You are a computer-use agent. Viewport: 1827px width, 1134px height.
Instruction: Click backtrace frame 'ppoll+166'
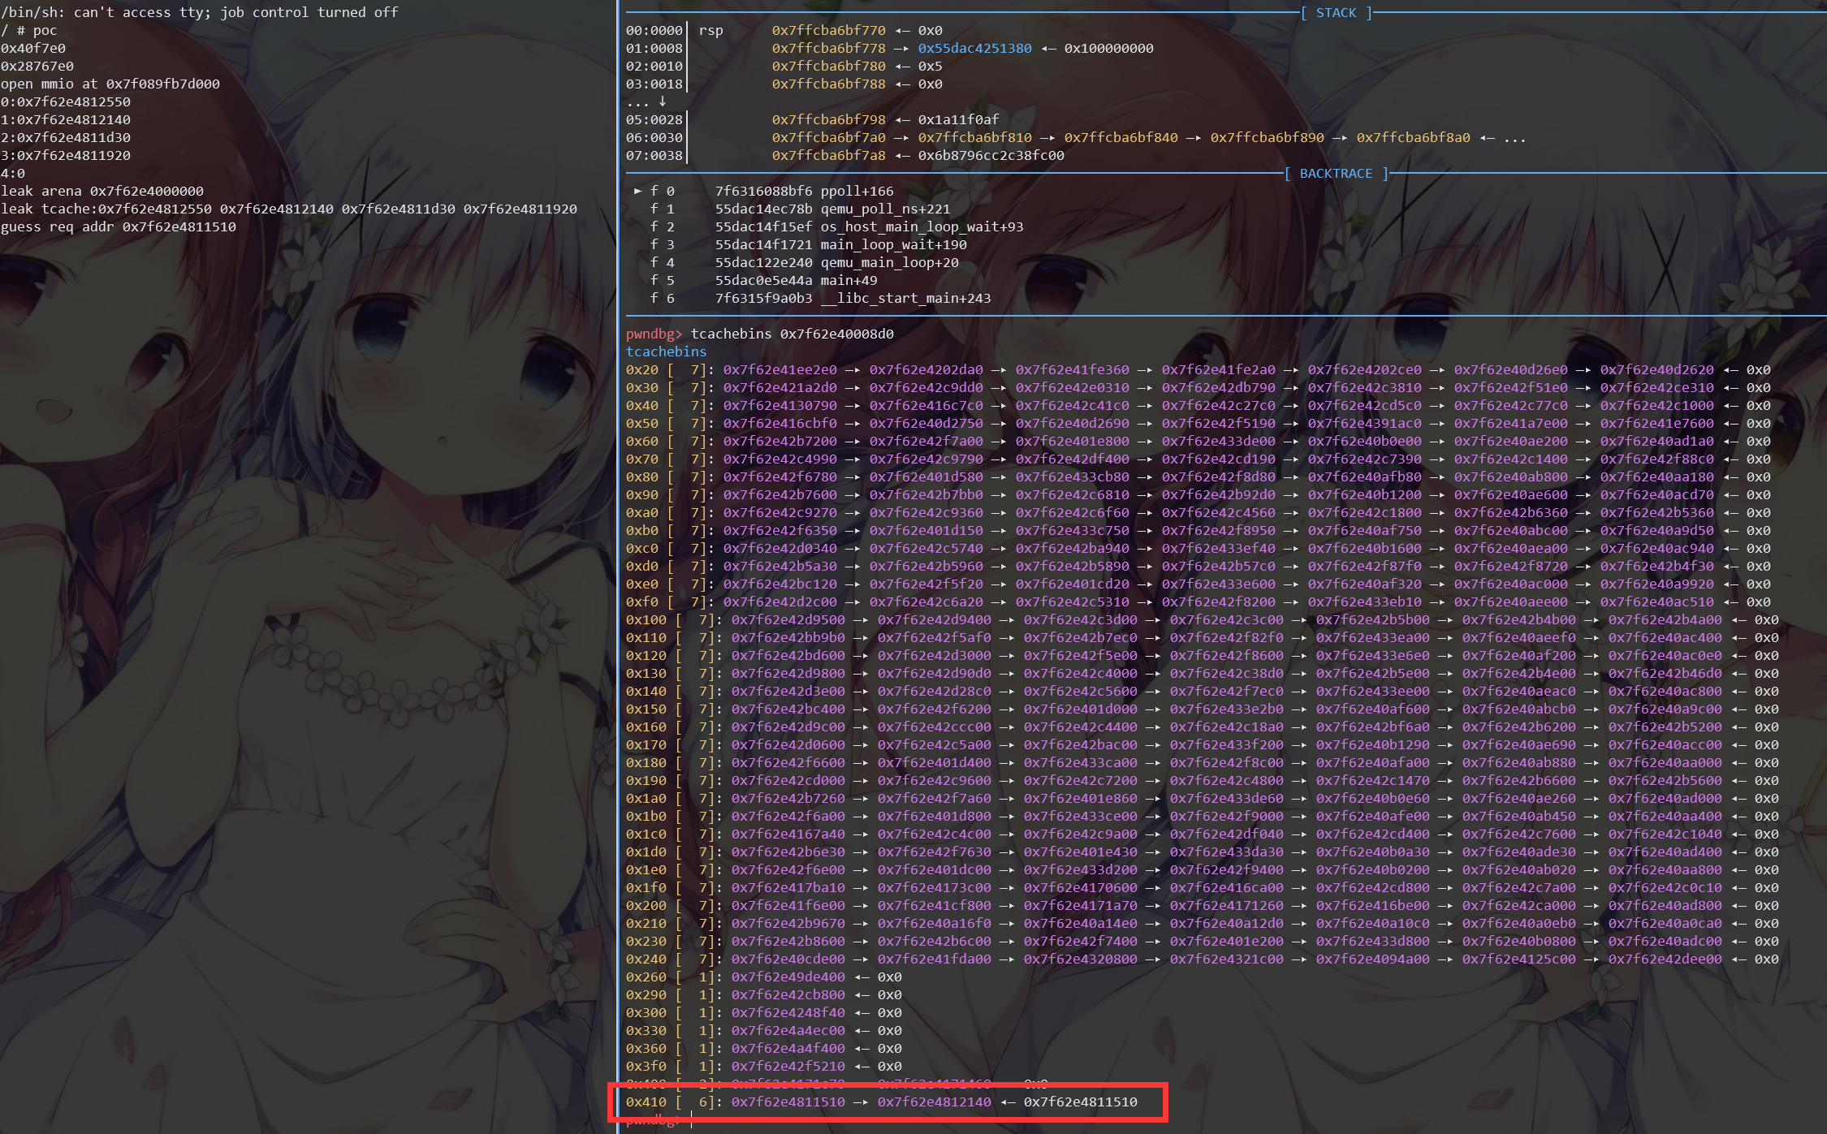857,191
